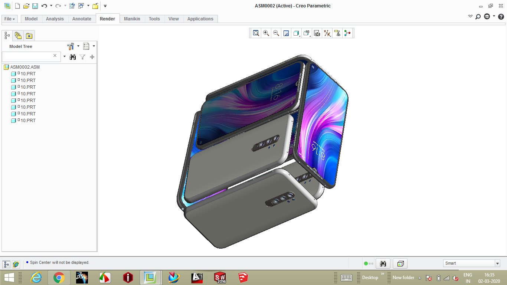The image size is (507, 285).
Task: Open the annotation display AB options
Action: [307, 33]
